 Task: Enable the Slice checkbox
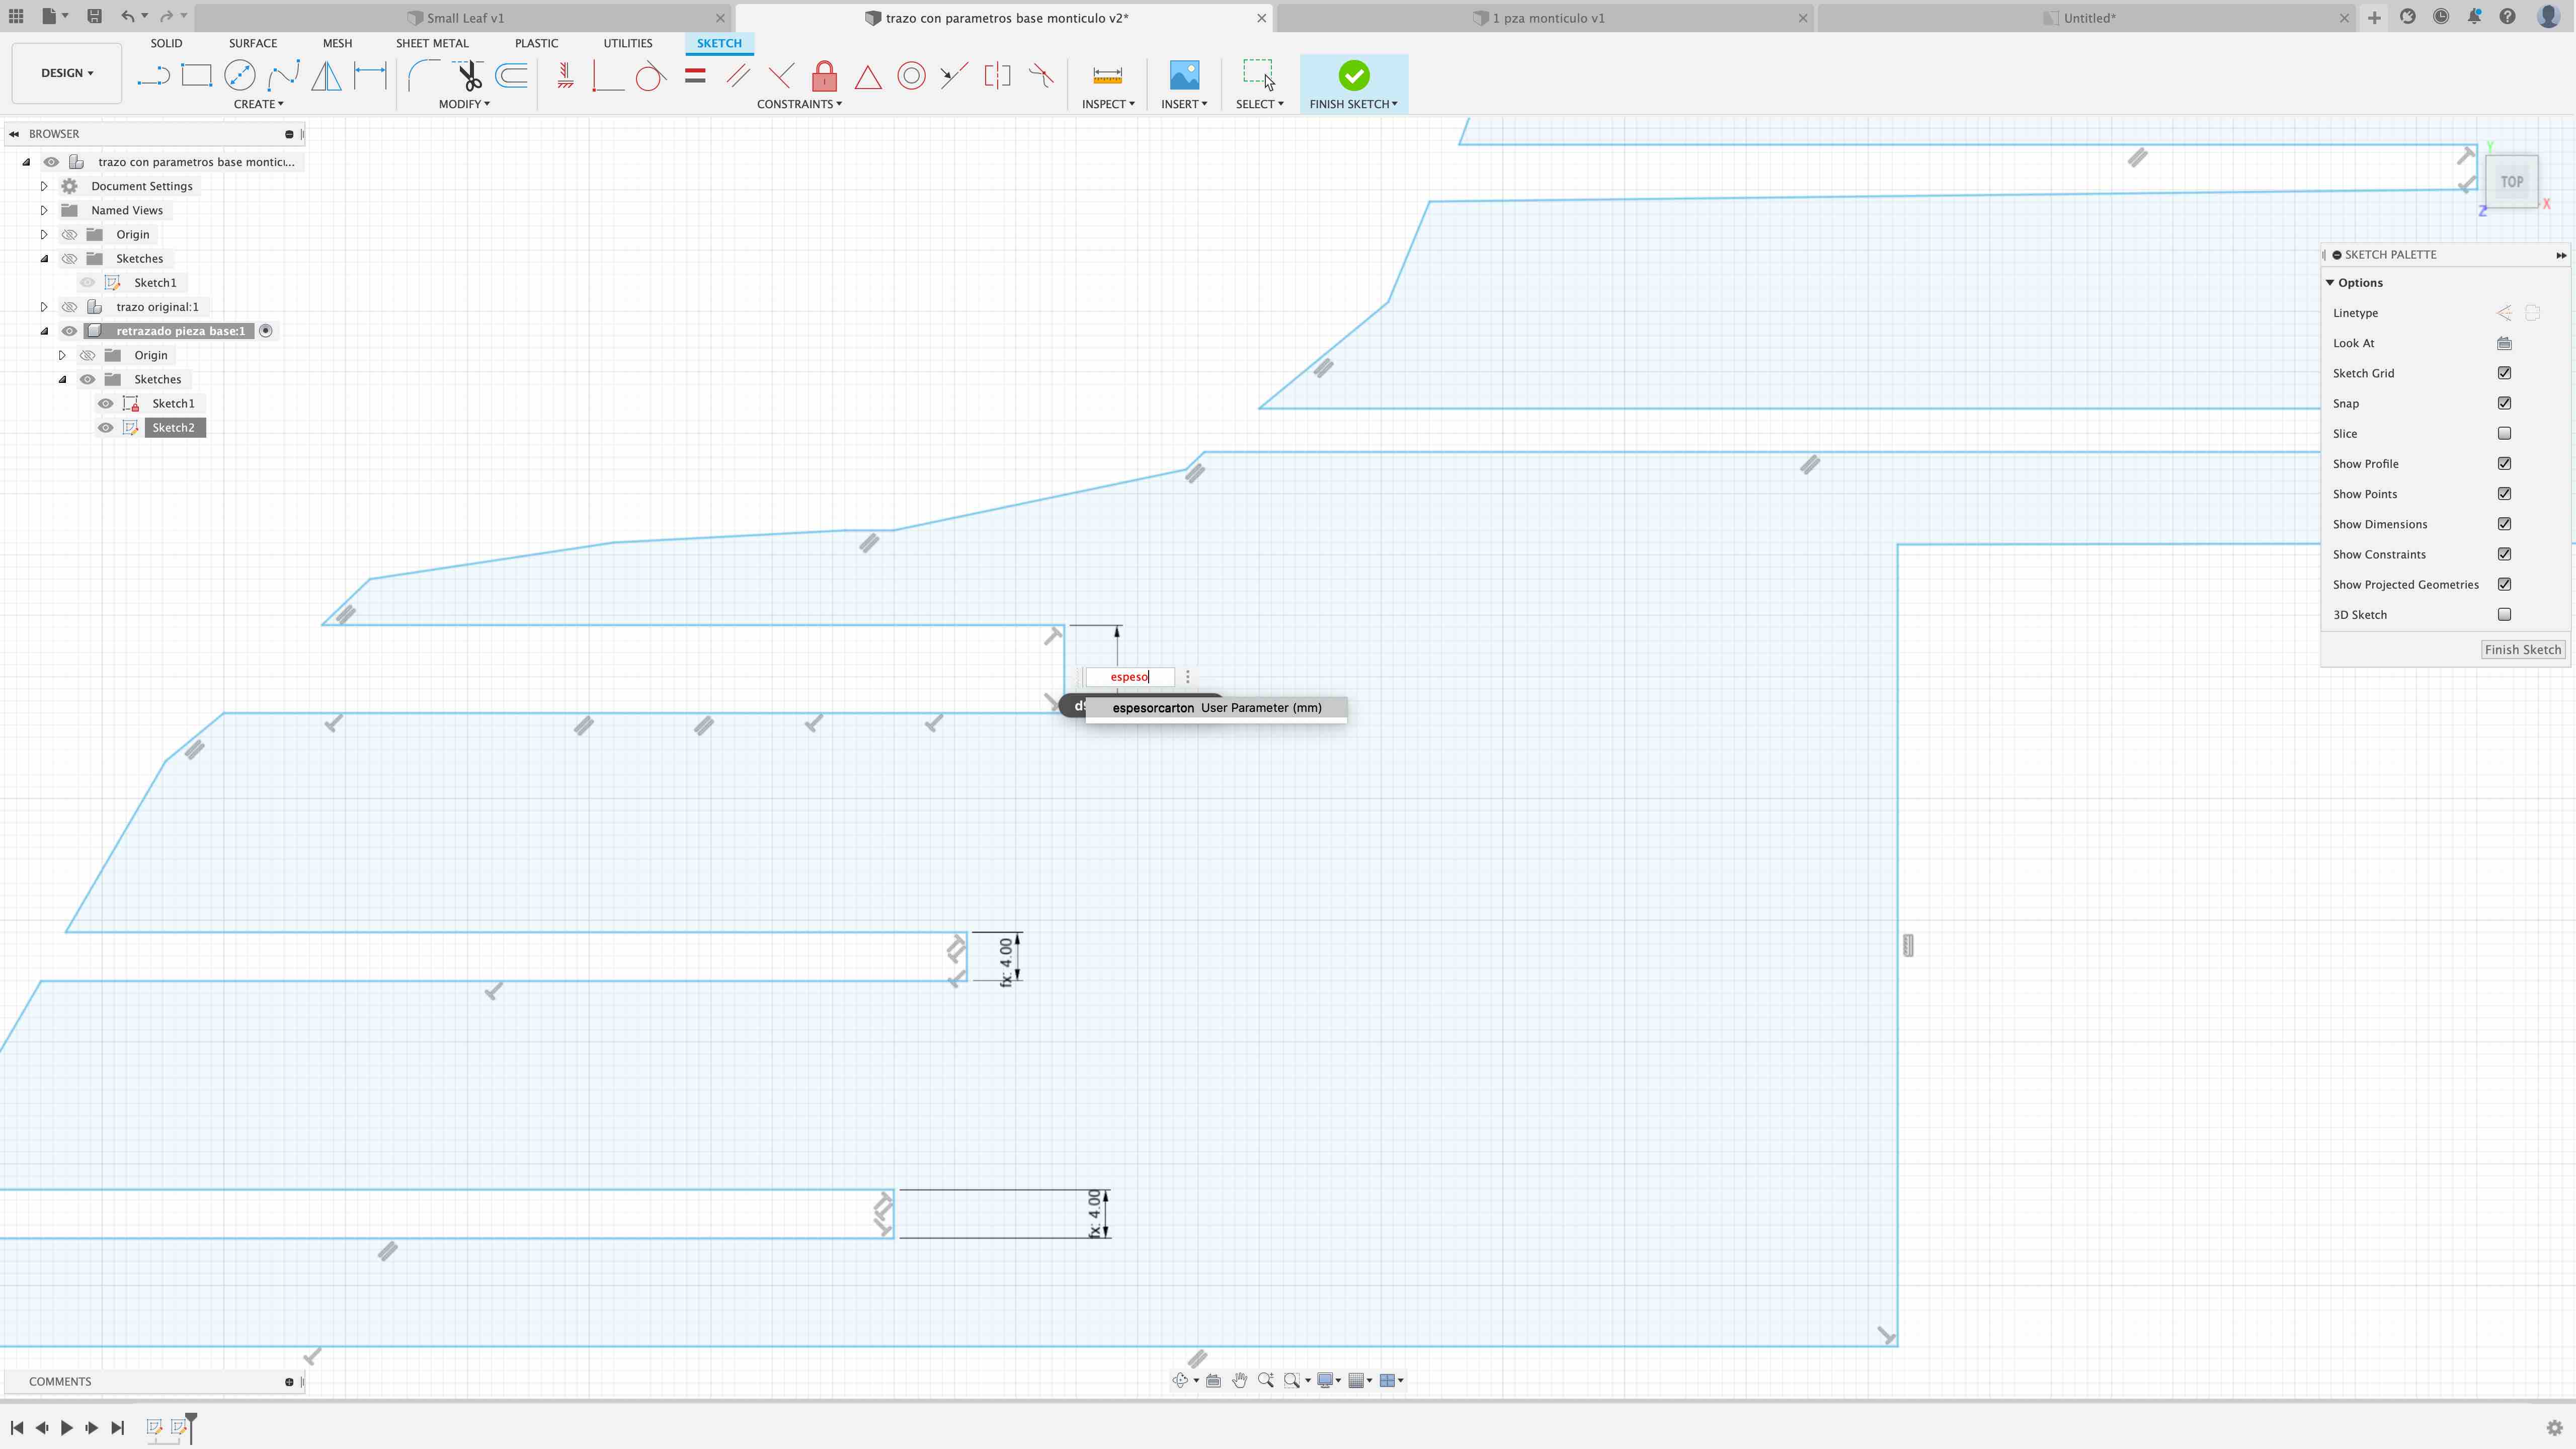pos(2504,433)
